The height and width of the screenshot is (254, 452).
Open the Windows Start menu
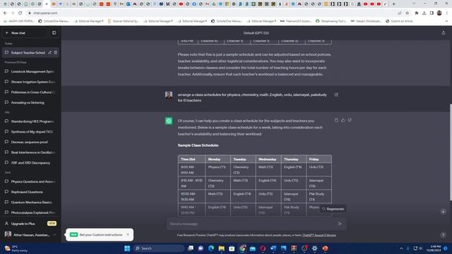tap(127, 248)
